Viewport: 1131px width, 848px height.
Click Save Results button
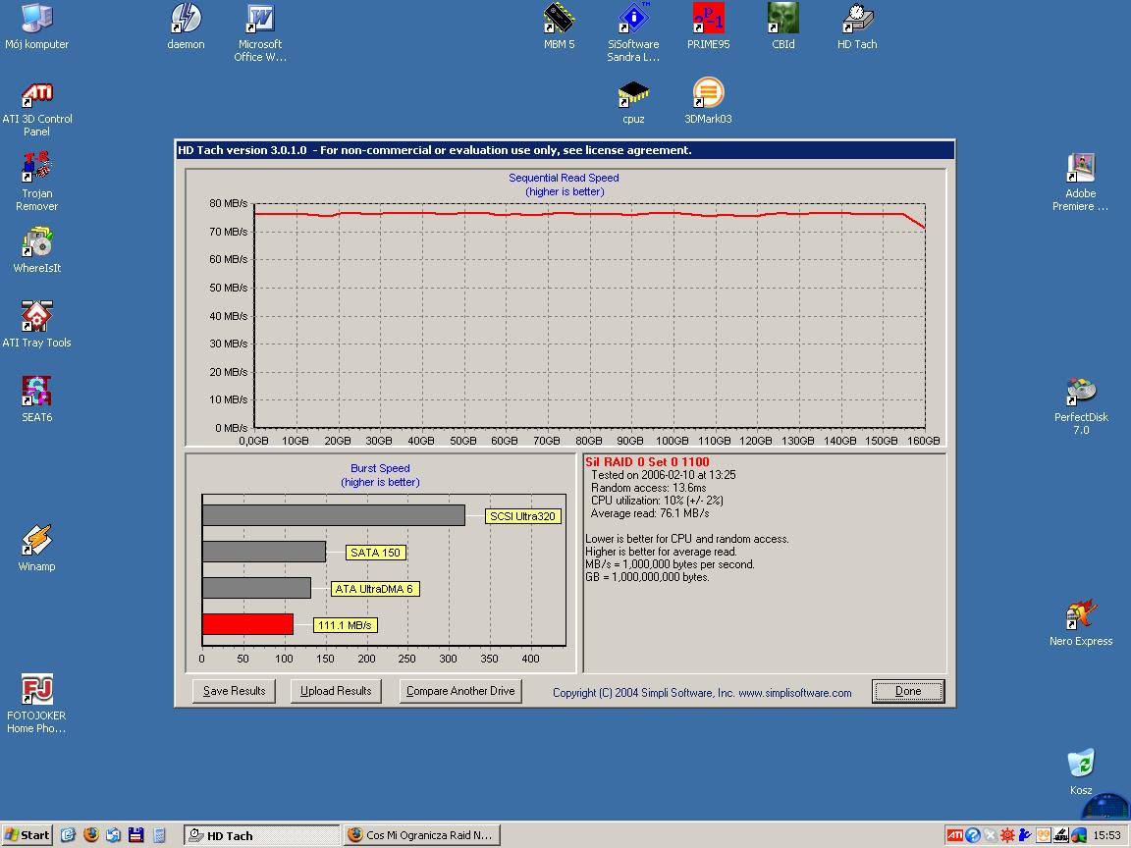234,691
